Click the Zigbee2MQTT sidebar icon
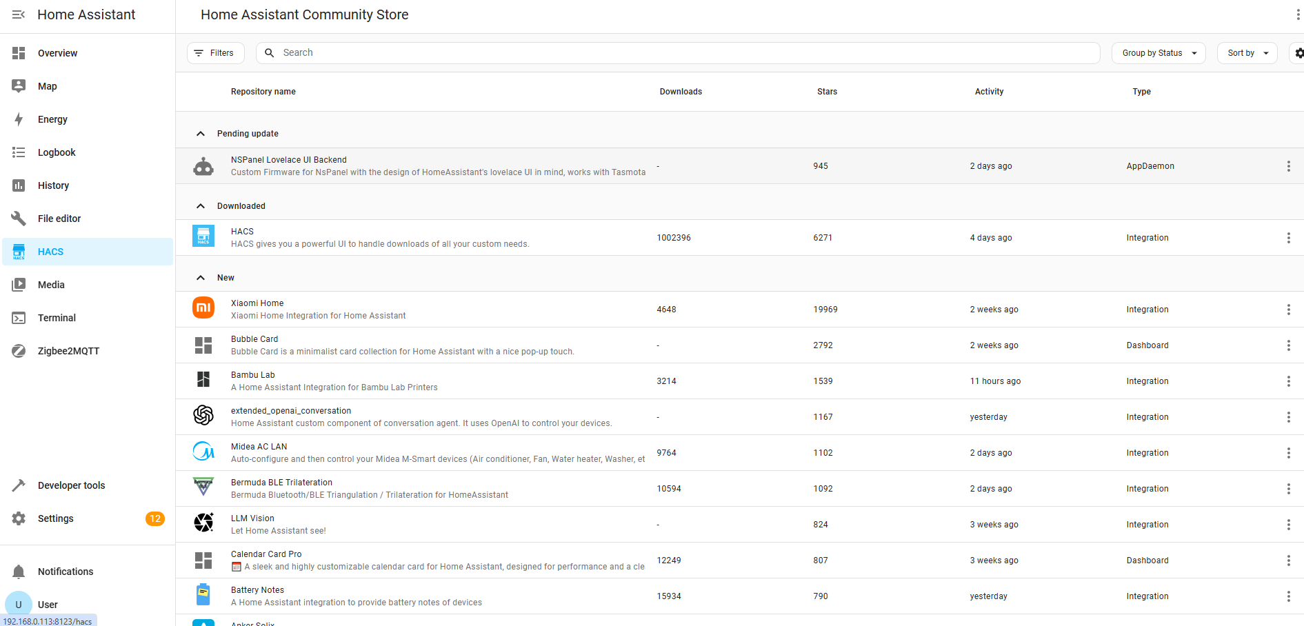 (19, 351)
